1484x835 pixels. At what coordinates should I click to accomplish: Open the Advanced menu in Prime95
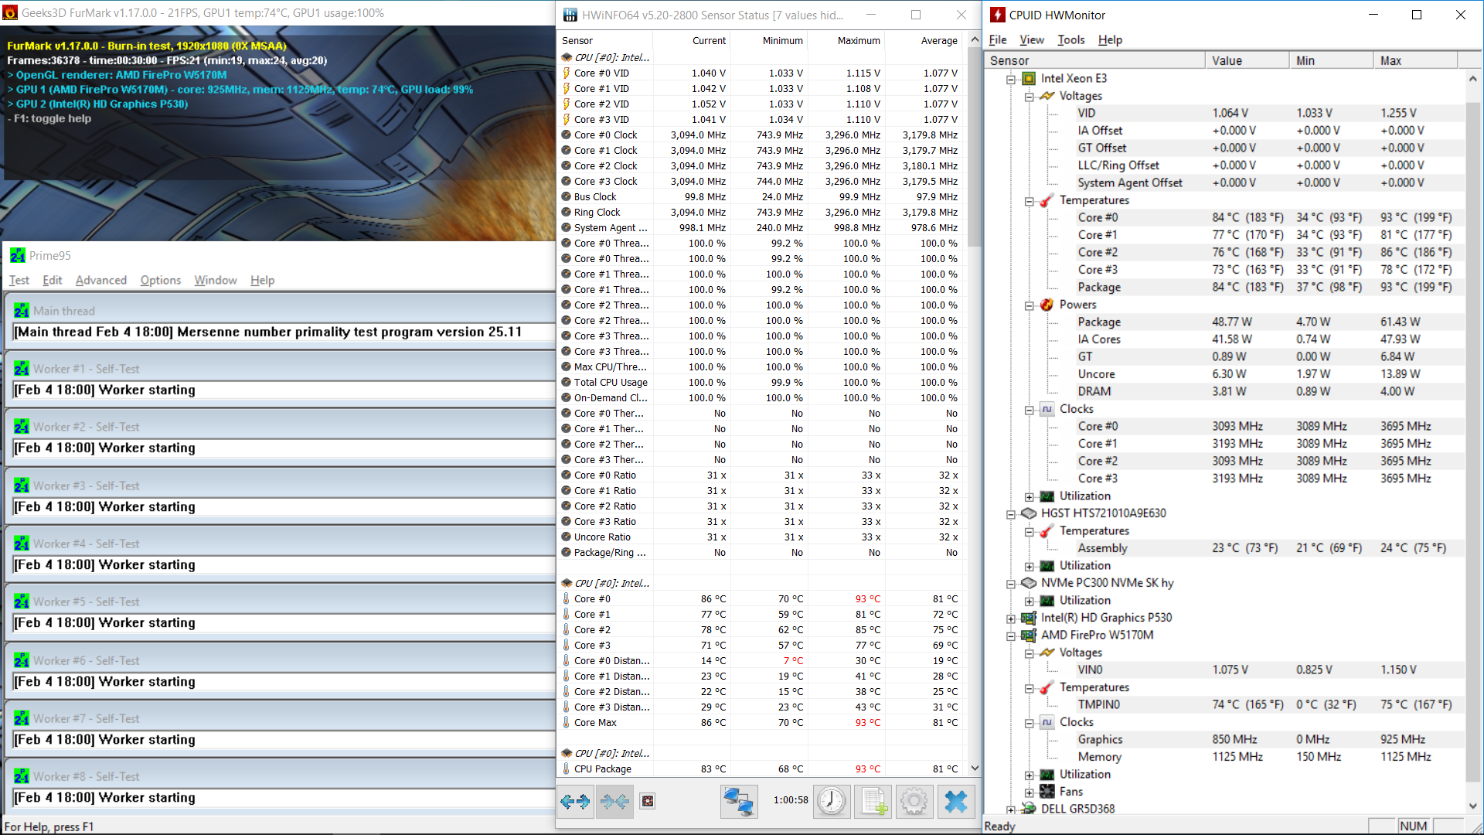101,280
